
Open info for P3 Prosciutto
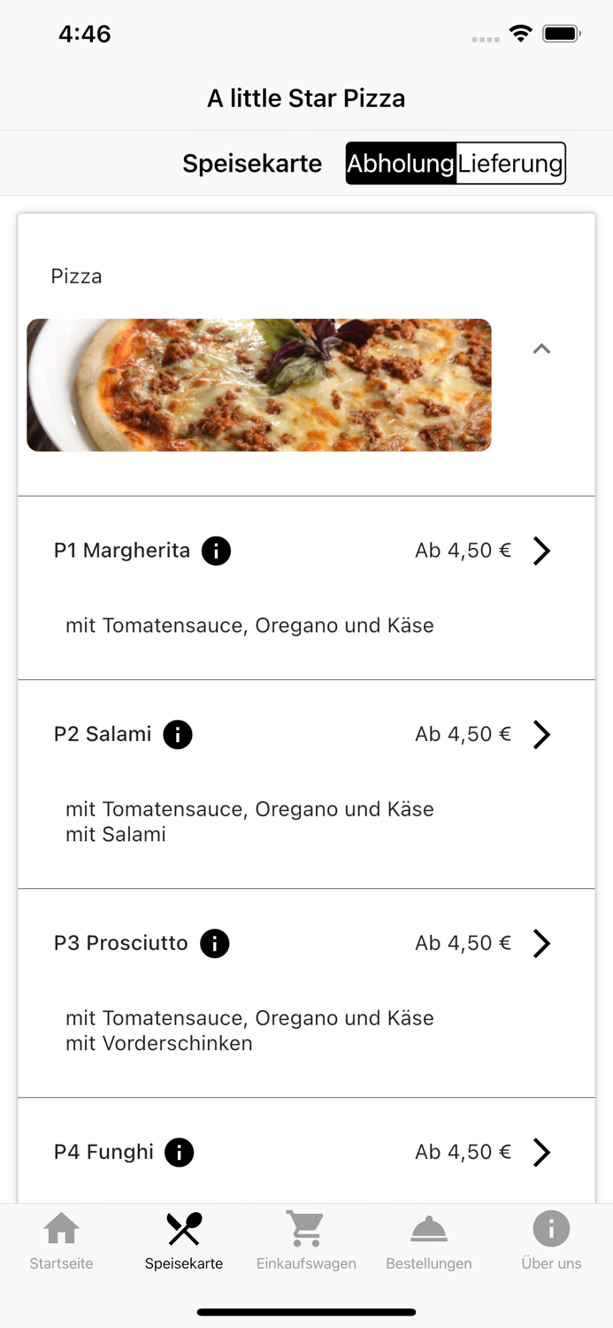click(214, 943)
